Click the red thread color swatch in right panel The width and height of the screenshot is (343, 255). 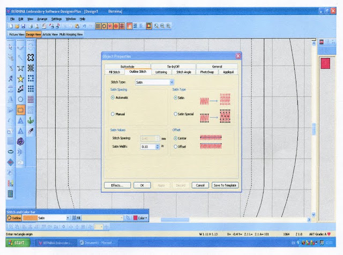325,63
